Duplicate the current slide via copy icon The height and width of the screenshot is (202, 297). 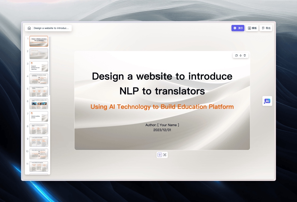pos(236,56)
